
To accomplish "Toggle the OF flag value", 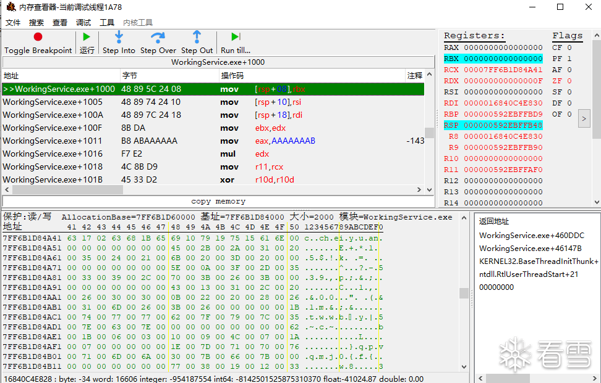I will point(569,114).
